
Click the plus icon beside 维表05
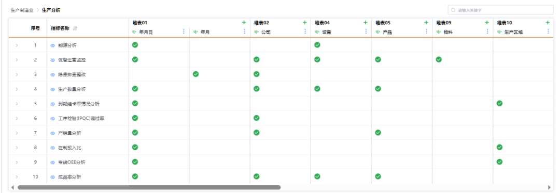(x=426, y=23)
